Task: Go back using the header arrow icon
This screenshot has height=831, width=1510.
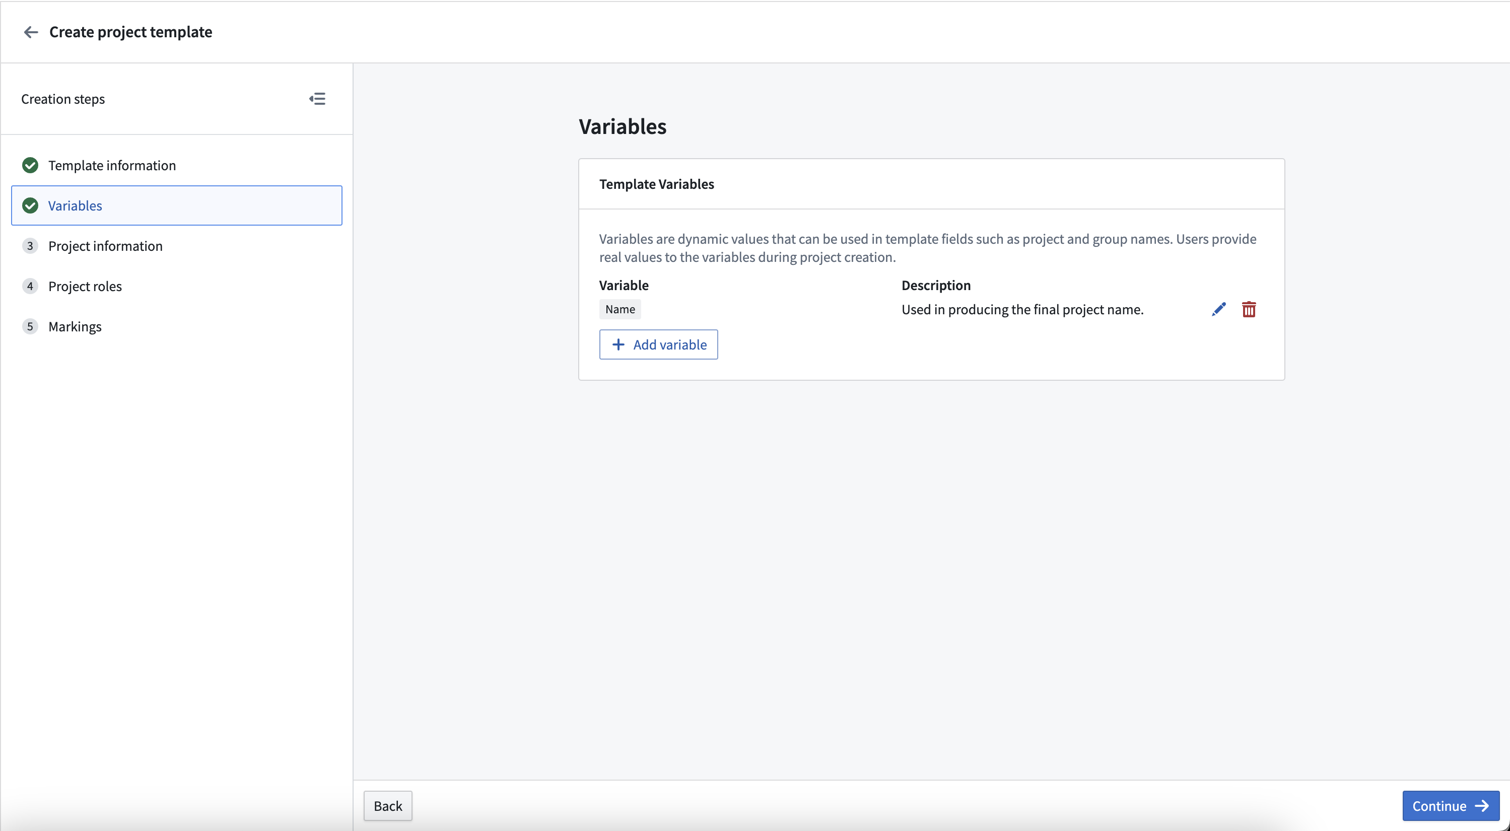Action: tap(31, 32)
